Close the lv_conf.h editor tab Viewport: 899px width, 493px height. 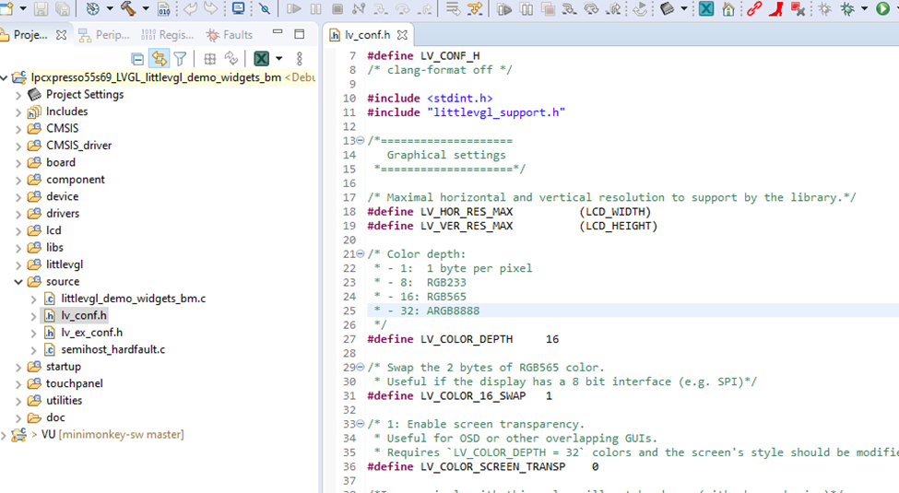pos(402,35)
